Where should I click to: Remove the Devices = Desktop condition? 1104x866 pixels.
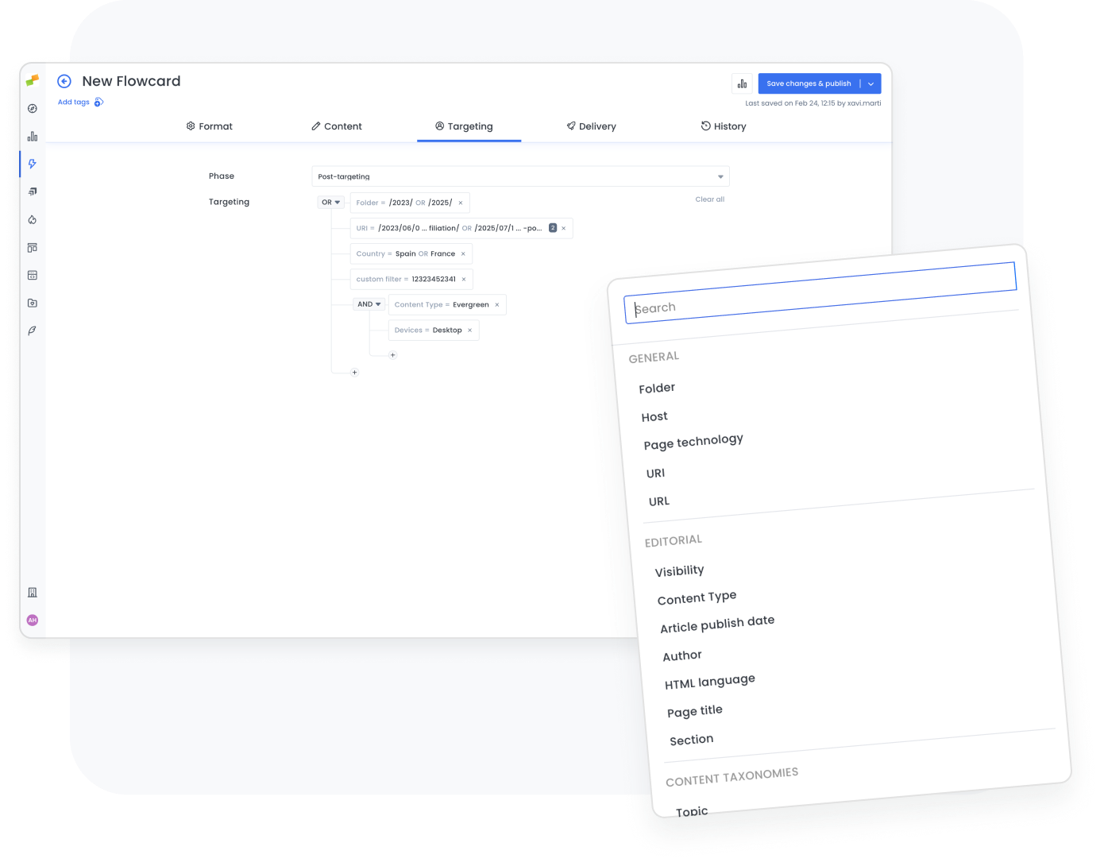pos(469,330)
